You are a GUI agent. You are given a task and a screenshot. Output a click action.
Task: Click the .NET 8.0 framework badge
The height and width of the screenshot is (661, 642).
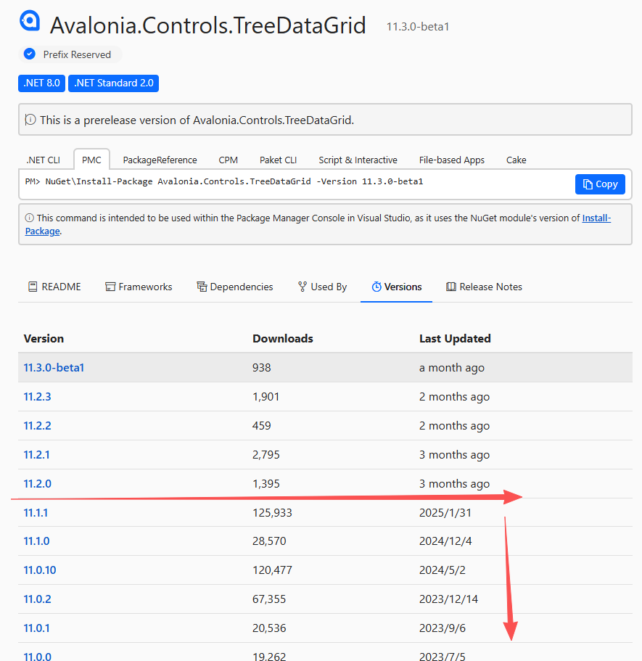(41, 83)
